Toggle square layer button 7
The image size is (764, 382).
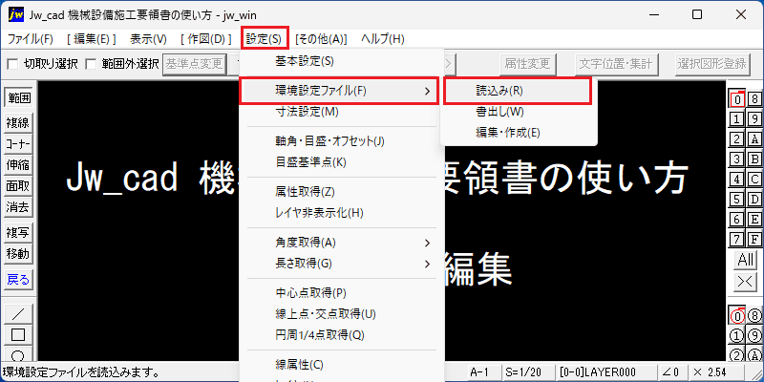(737, 239)
